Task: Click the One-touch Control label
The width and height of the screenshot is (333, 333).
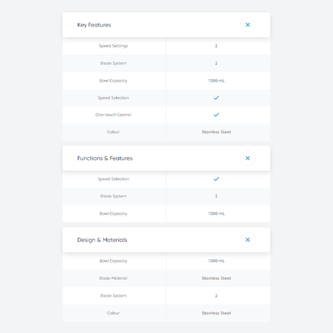Action: click(113, 115)
